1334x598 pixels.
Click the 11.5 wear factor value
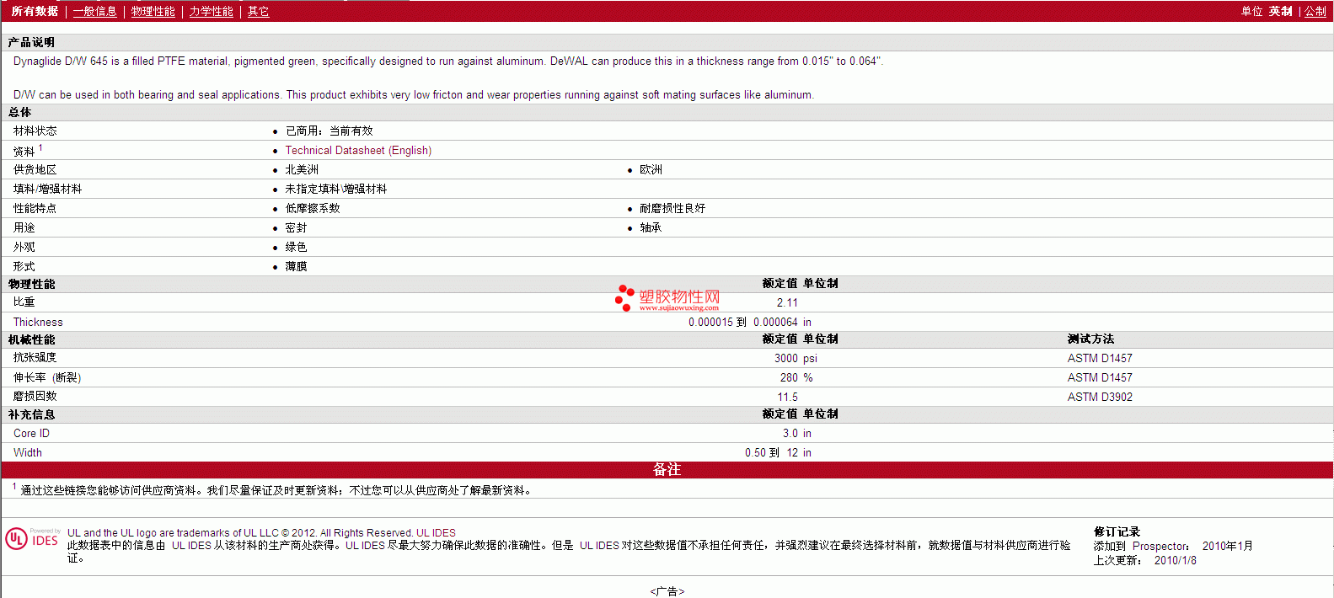pyautogui.click(x=787, y=397)
